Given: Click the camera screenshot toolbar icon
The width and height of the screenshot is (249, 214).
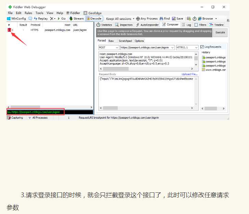Looking at the screenshot, I should [x=189, y=19].
